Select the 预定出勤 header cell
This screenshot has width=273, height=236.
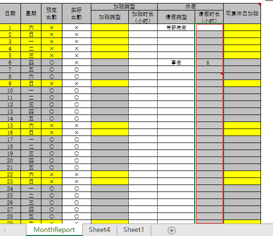click(x=51, y=13)
